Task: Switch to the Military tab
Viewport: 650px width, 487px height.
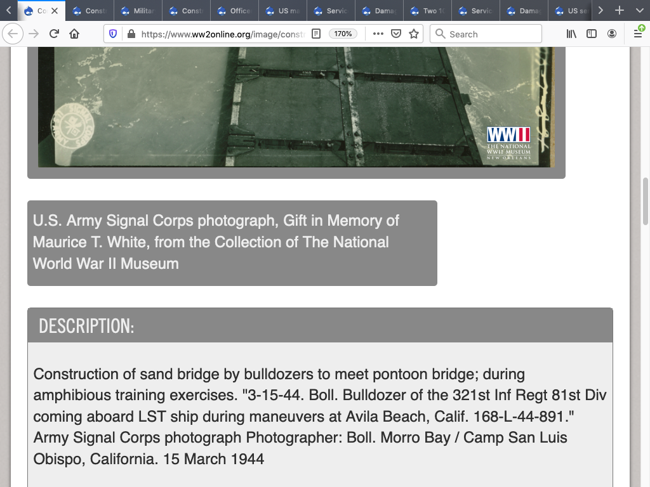Action: coord(138,11)
